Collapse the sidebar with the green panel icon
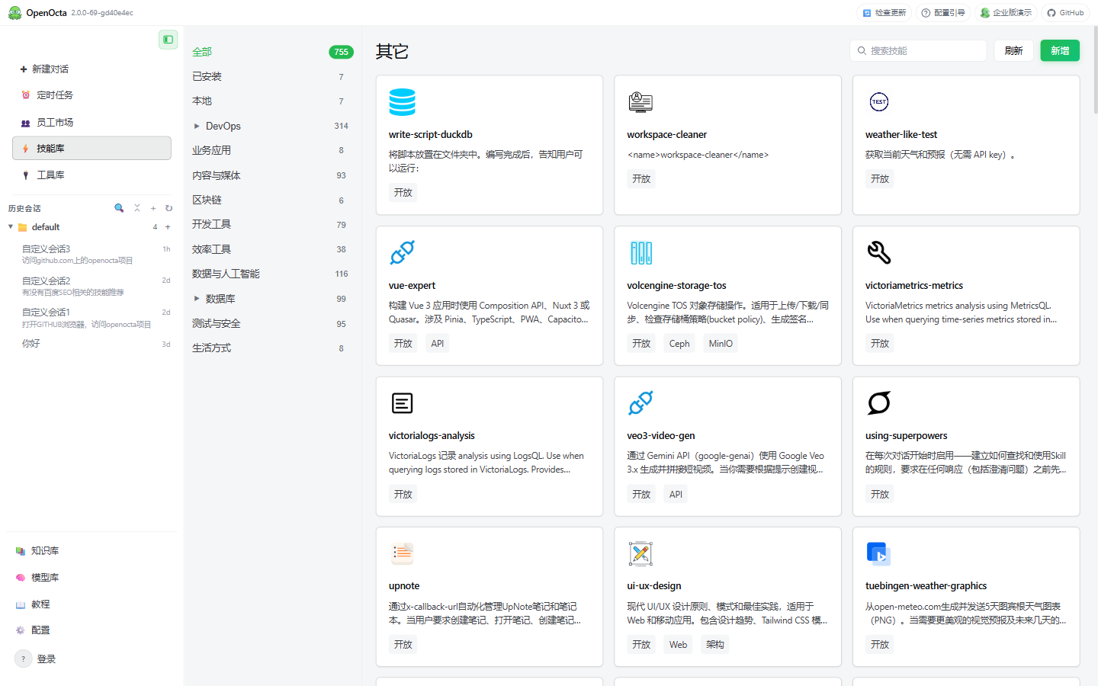Viewport: 1098px width, 686px height. pos(168,40)
